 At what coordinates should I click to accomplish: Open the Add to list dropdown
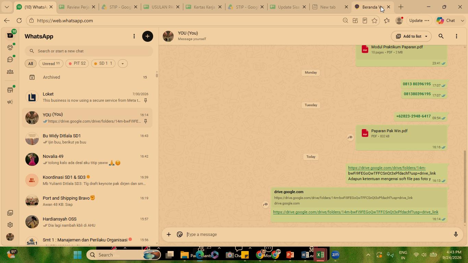[x=411, y=36]
